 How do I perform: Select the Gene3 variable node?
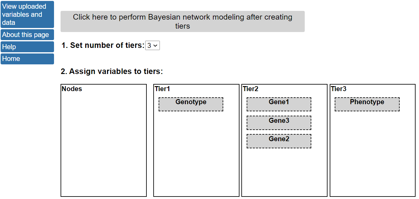[279, 123]
